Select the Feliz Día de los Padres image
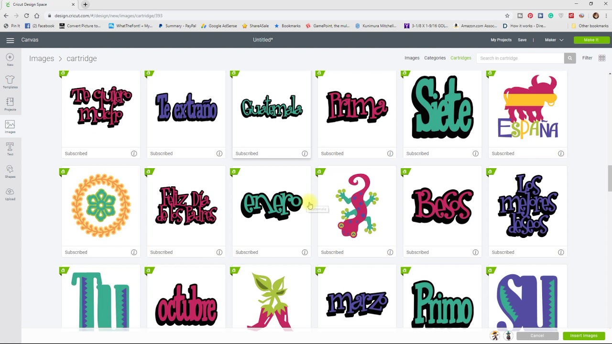This screenshot has width=612, height=344. pos(186,206)
